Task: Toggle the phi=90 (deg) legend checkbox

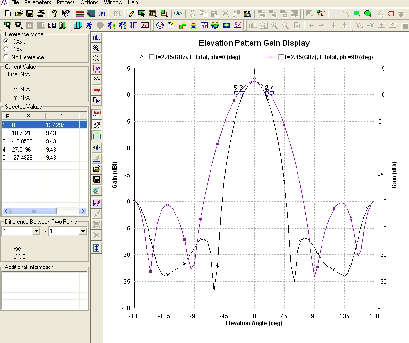Action: (x=281, y=57)
